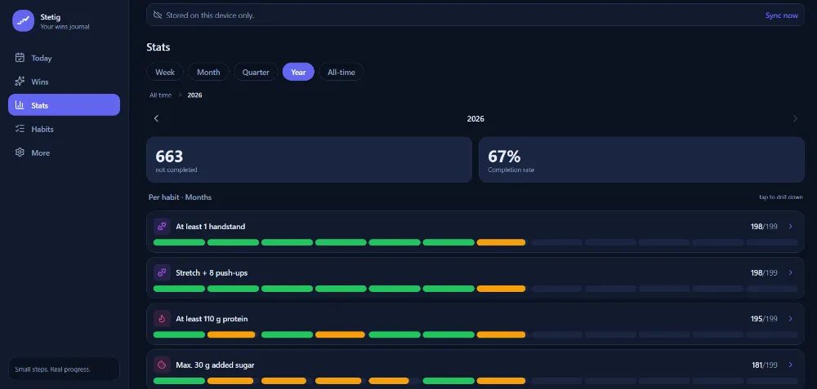Click the Max. 30 g added sugar title

[x=215, y=365]
